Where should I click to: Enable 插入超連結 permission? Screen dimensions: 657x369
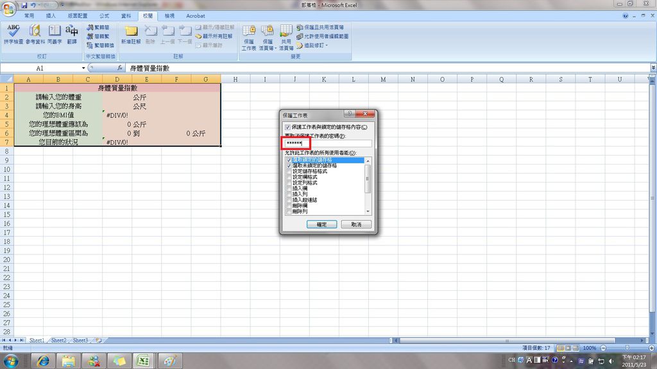click(289, 200)
